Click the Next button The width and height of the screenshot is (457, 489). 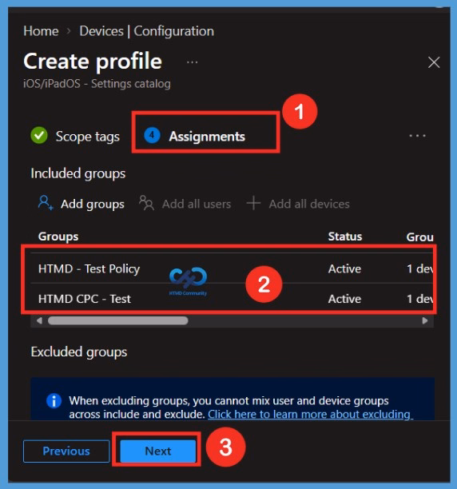(x=158, y=451)
